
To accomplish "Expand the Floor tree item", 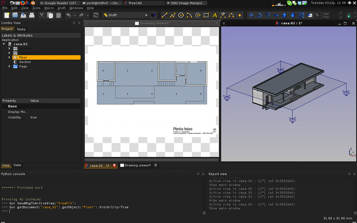I will click(9, 58).
